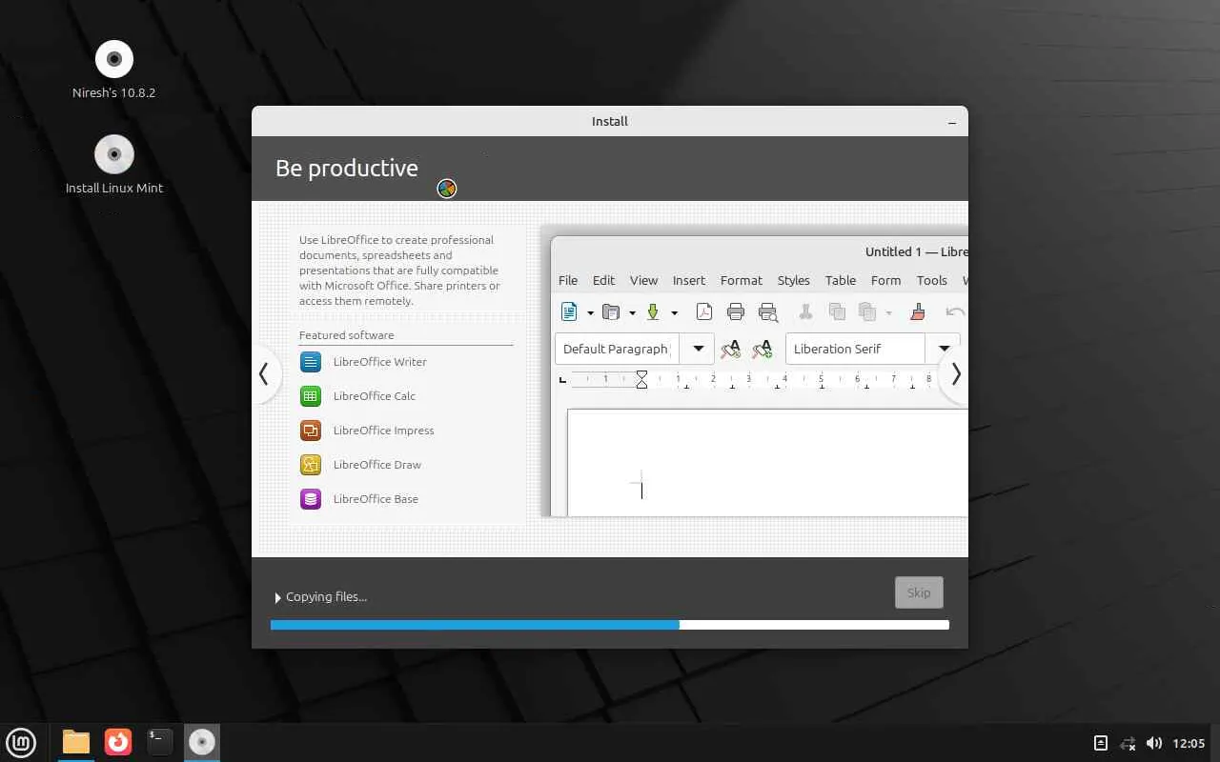Open the Files folder icon in the taskbar
This screenshot has width=1220, height=762.
click(x=76, y=741)
